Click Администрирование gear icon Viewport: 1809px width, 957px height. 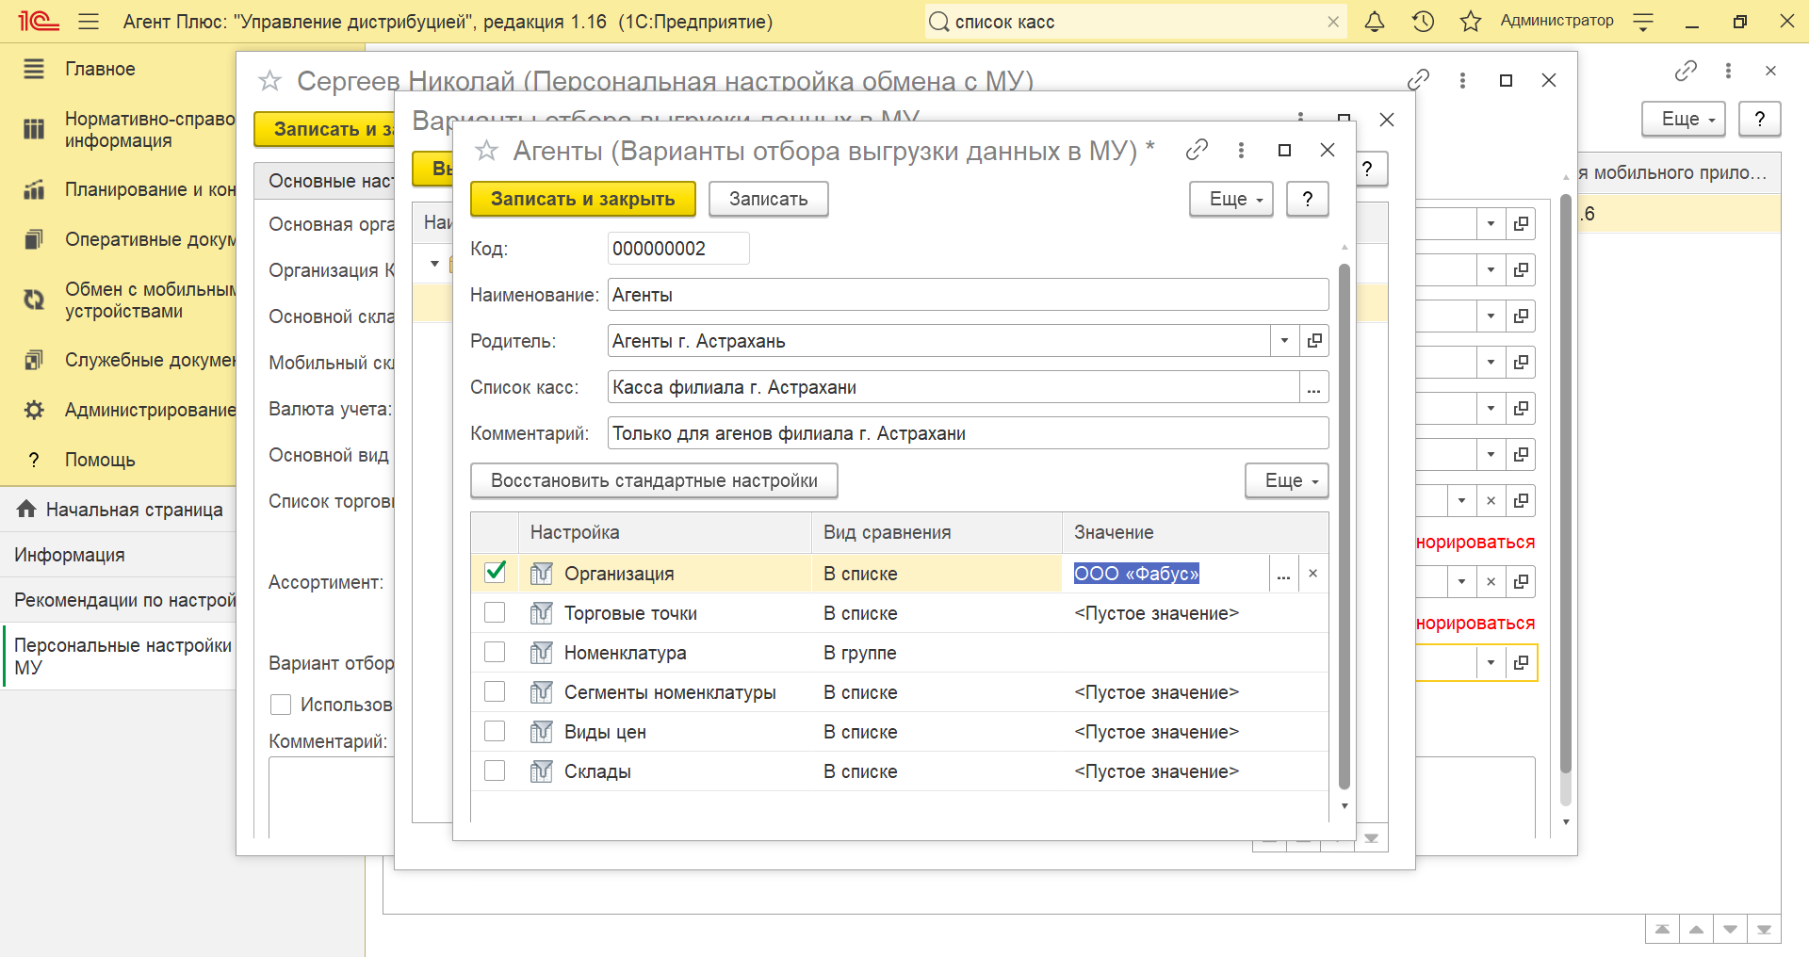tap(34, 410)
